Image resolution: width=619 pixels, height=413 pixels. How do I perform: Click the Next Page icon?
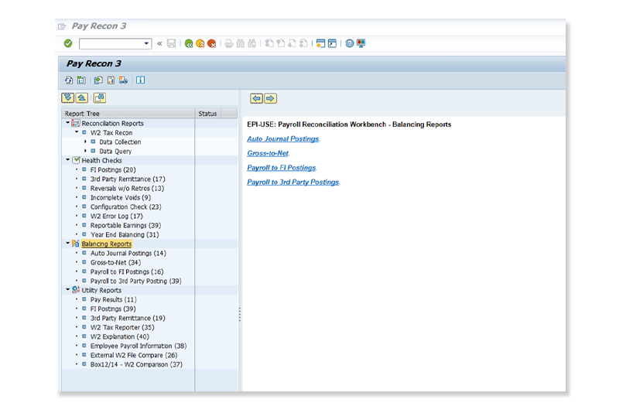292,43
